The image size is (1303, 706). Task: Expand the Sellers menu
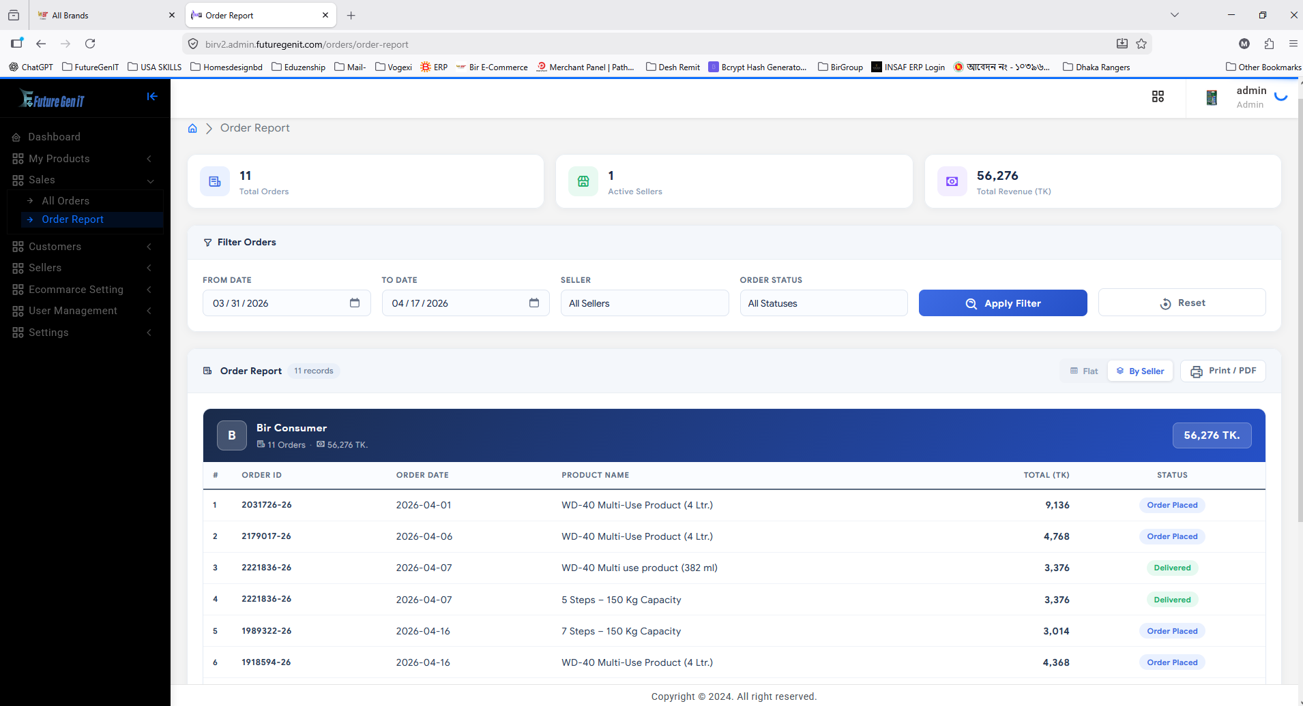point(82,268)
